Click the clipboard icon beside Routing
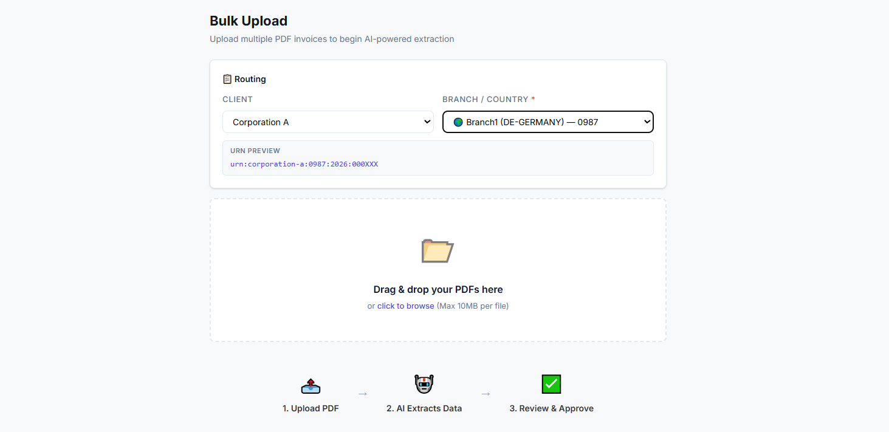The height and width of the screenshot is (432, 889). (x=227, y=79)
